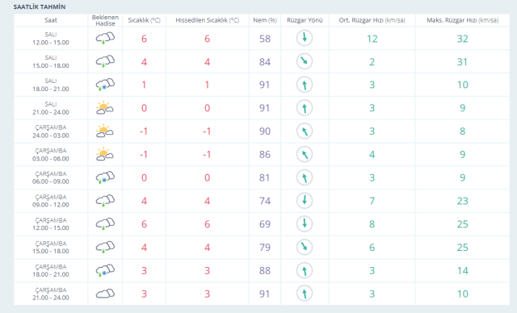Click the SALI 21.00 - 24.00 time cell

pos(51,108)
